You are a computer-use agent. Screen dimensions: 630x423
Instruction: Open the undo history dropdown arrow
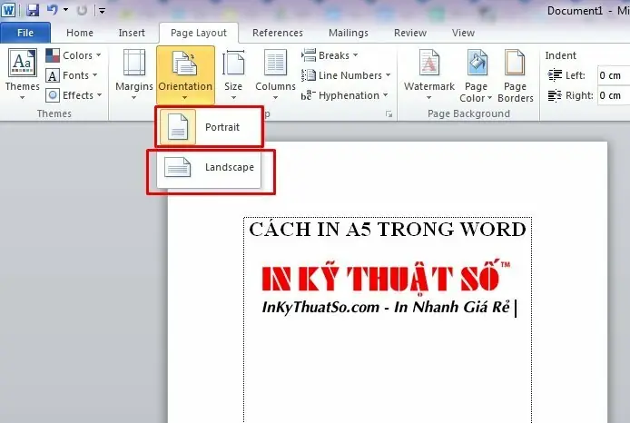click(66, 10)
